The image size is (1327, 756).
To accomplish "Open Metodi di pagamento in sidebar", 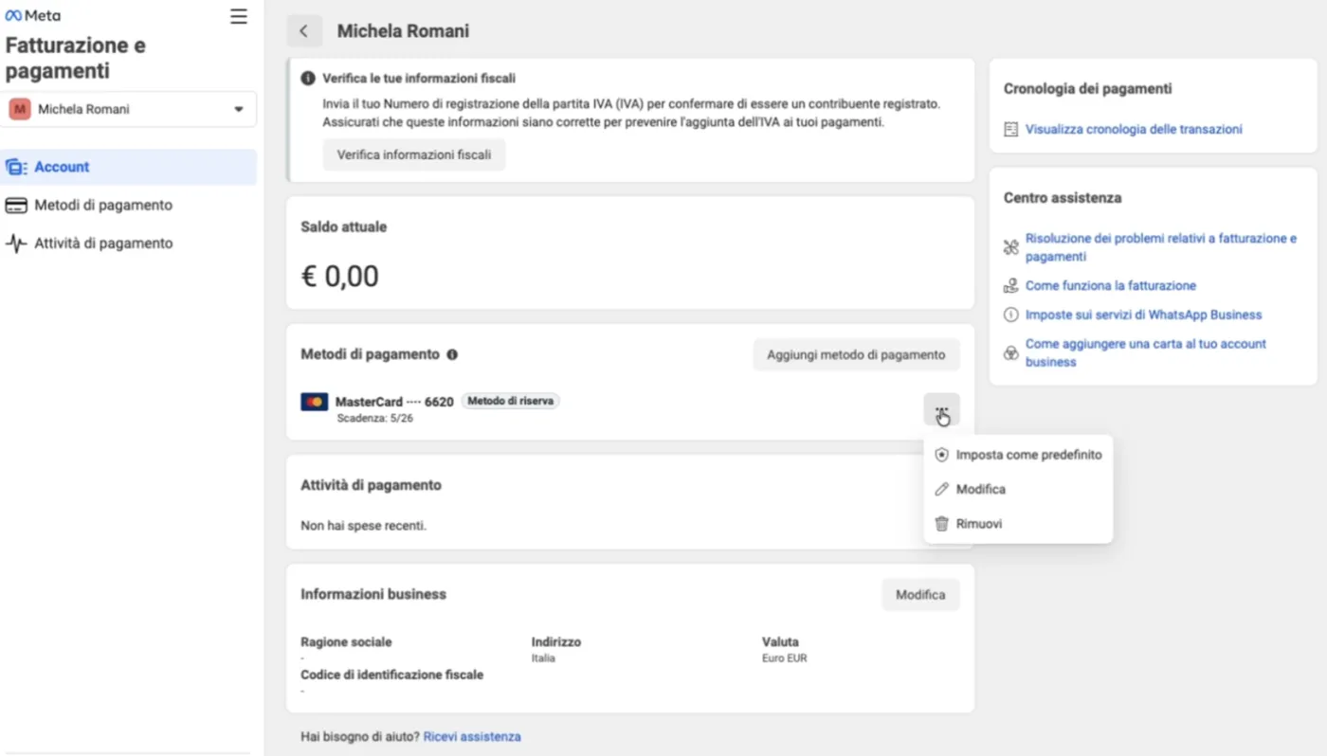I will pos(129,205).
